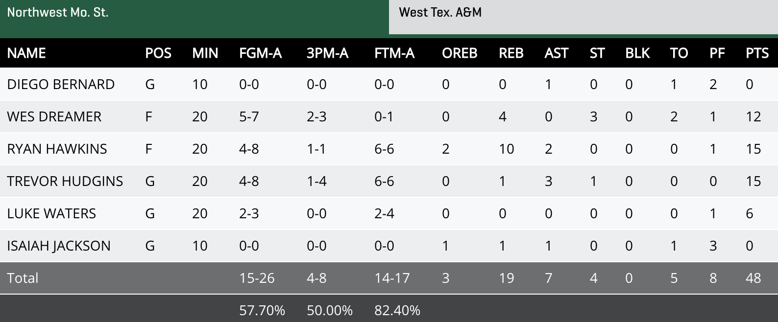Select Isaiah Jackson's player entry

pyautogui.click(x=59, y=246)
